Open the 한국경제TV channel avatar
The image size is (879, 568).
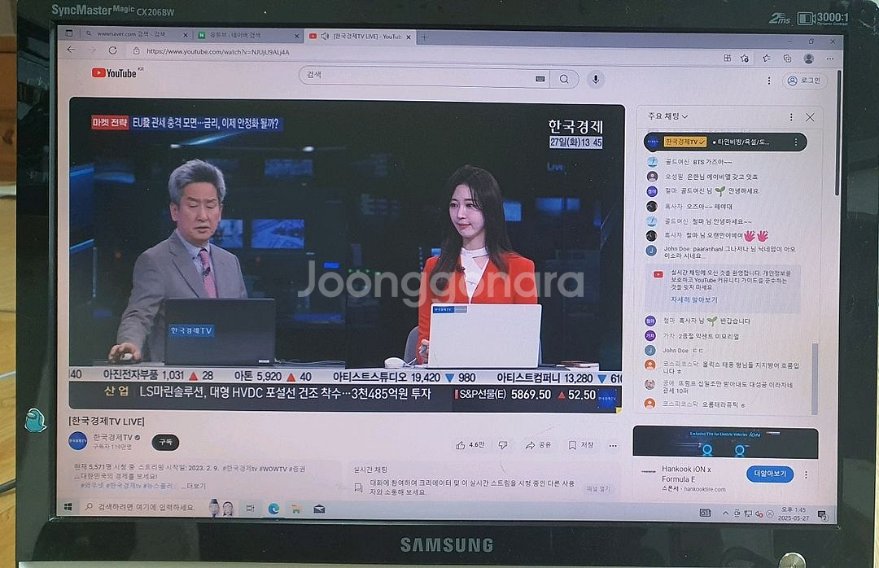pyautogui.click(x=78, y=441)
